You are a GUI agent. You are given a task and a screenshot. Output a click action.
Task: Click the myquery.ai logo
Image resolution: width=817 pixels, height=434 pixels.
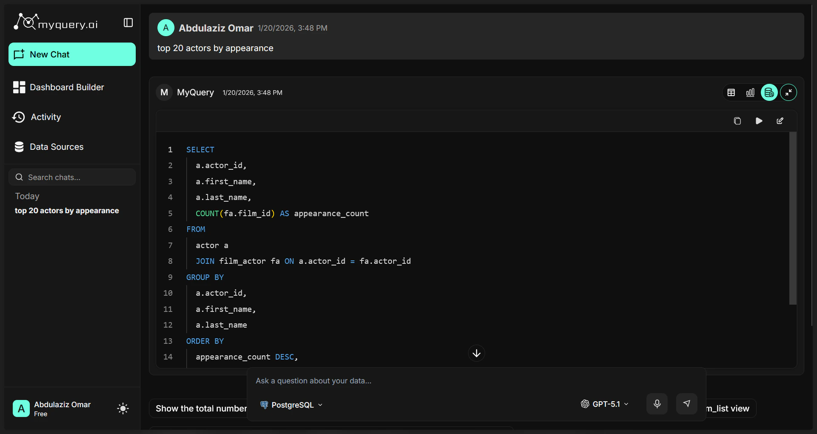(56, 23)
